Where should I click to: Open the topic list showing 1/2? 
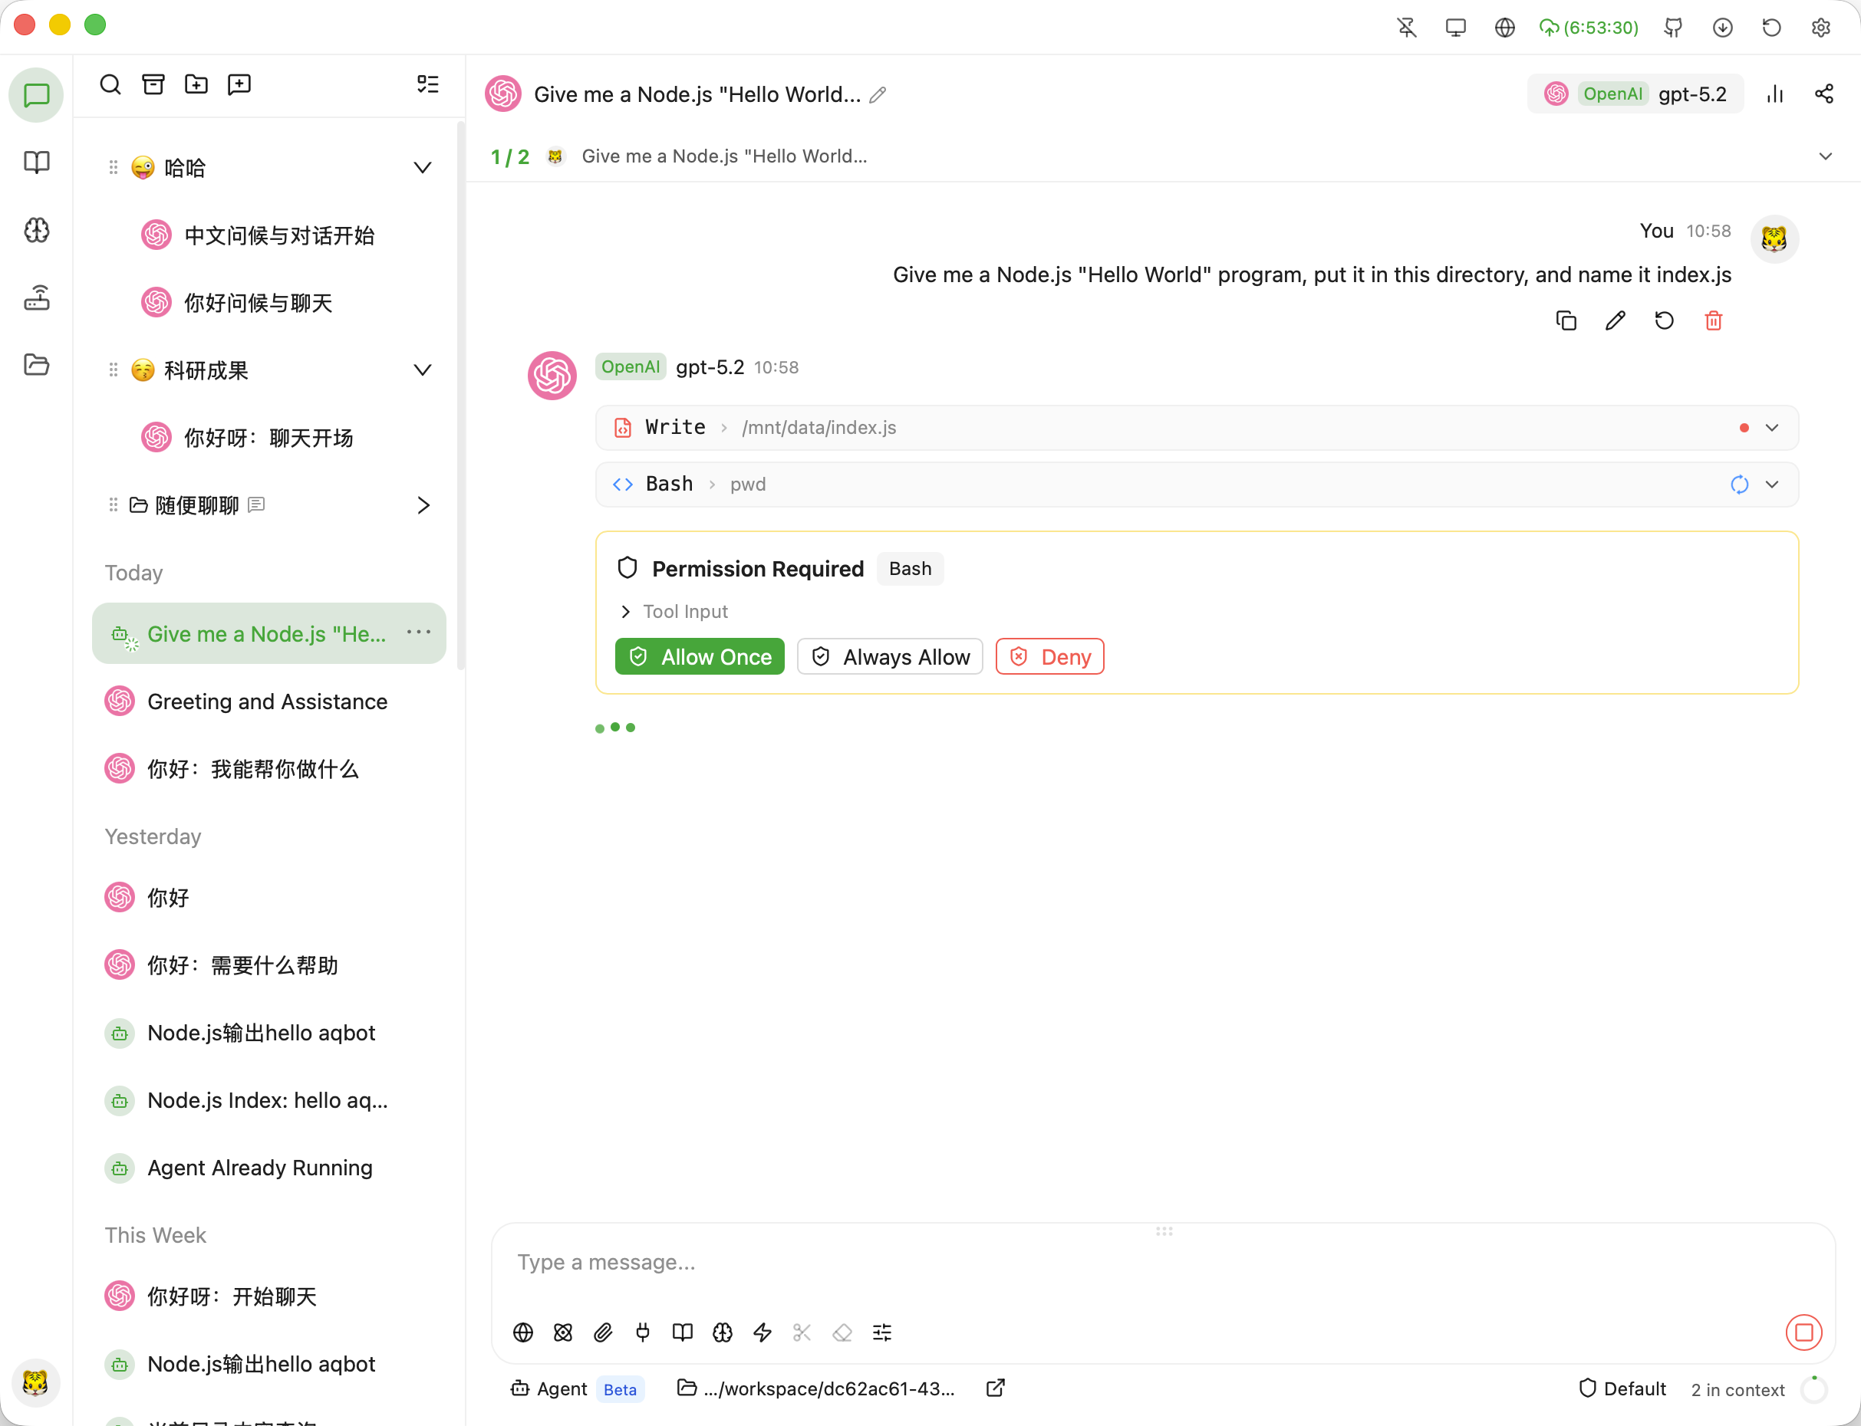click(509, 156)
